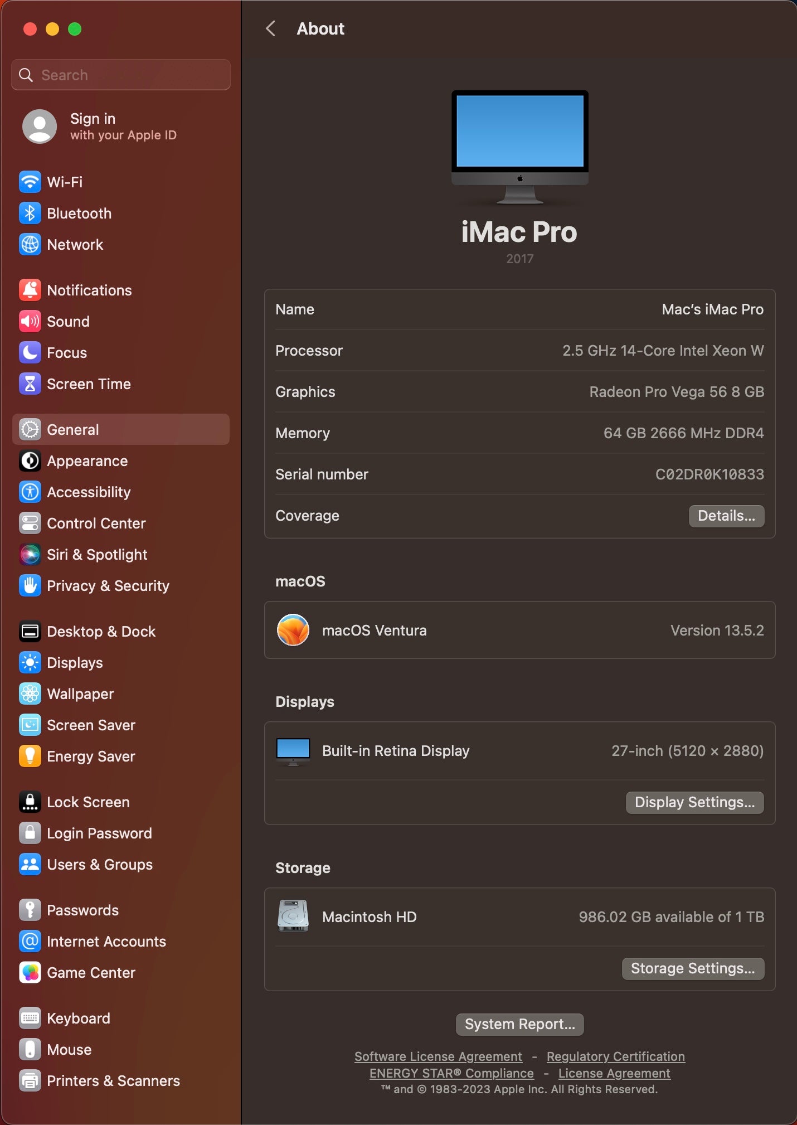The image size is (797, 1125).
Task: Open the Notifications bell icon
Action: 30,290
